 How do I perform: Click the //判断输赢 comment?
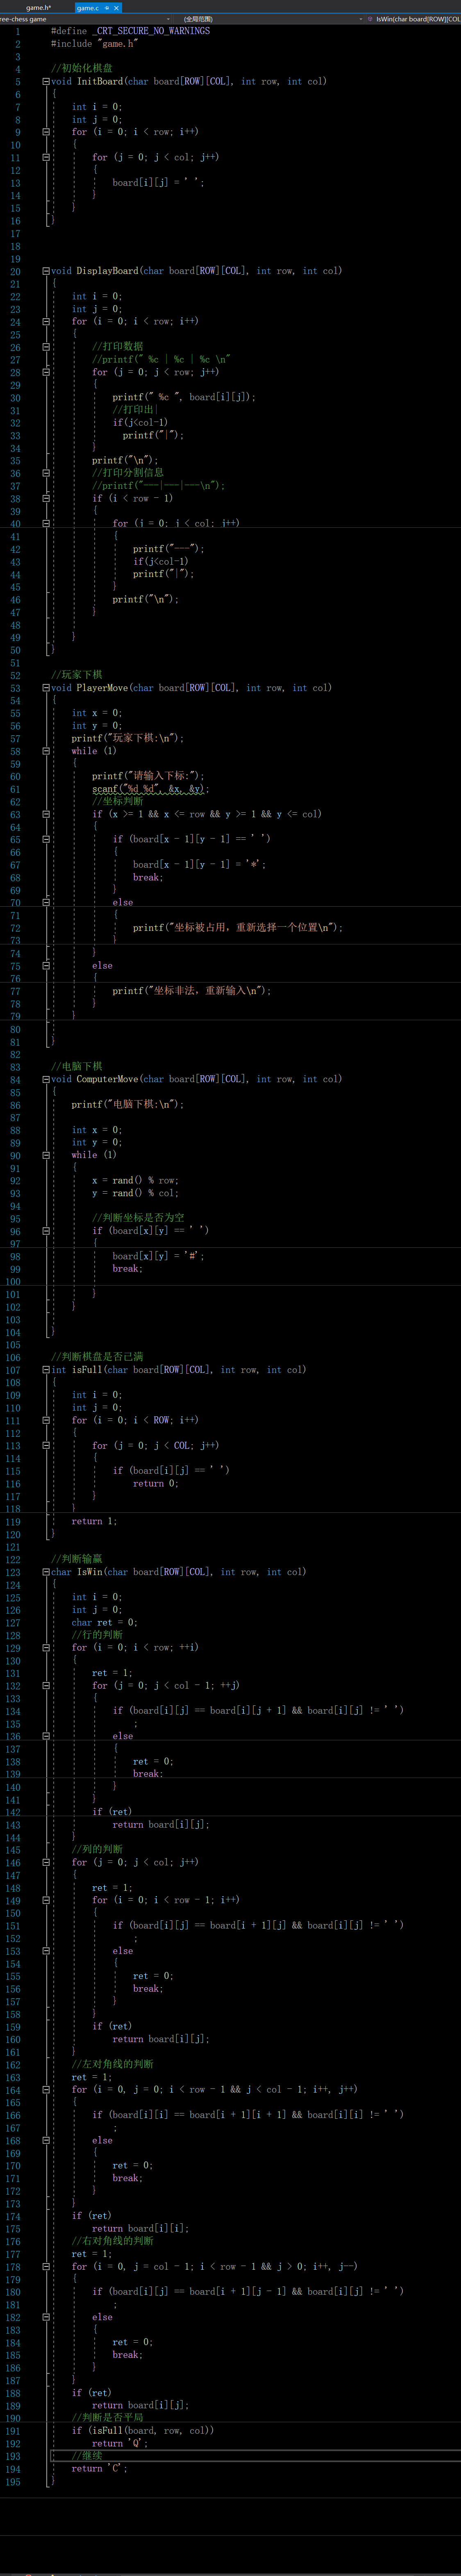pos(77,1559)
